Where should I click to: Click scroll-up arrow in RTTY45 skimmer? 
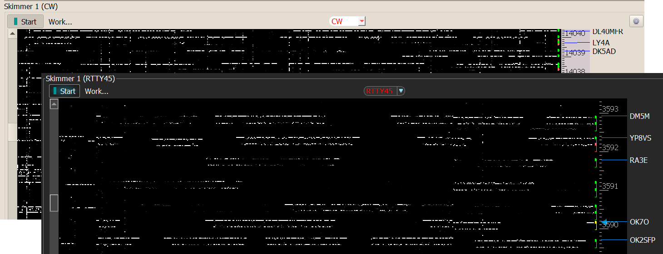[54, 105]
